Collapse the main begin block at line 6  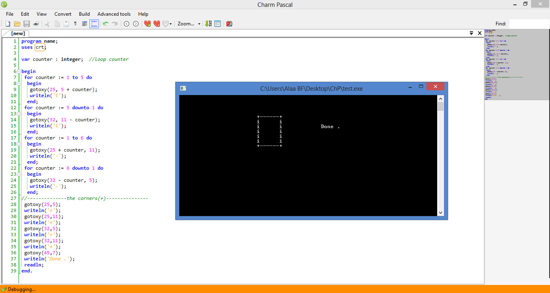[x=19, y=71]
